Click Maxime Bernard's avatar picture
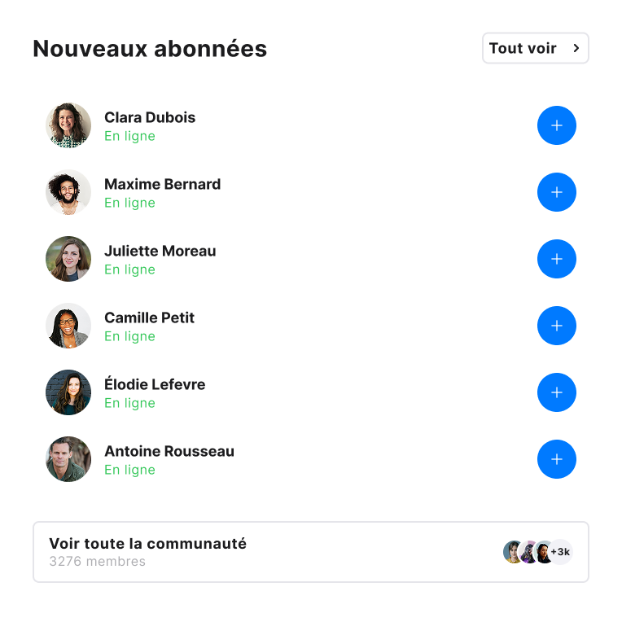622x622 pixels. [68, 192]
